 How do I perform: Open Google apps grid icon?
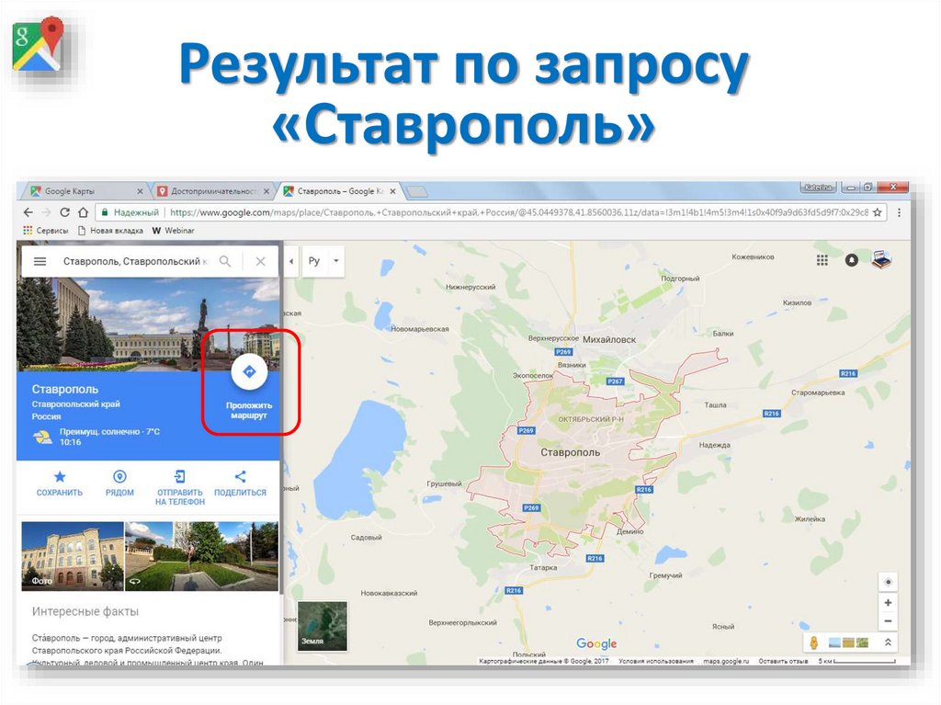pyautogui.click(x=822, y=260)
